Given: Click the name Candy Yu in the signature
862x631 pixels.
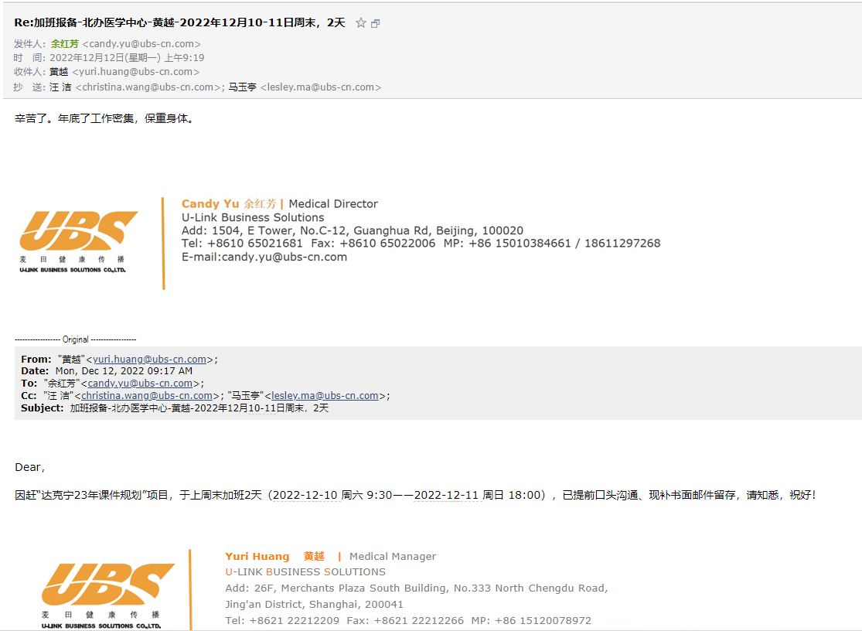Looking at the screenshot, I should tap(210, 203).
